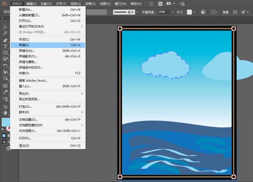
Task: Click the Transform (变换) button
Action: [225, 12]
